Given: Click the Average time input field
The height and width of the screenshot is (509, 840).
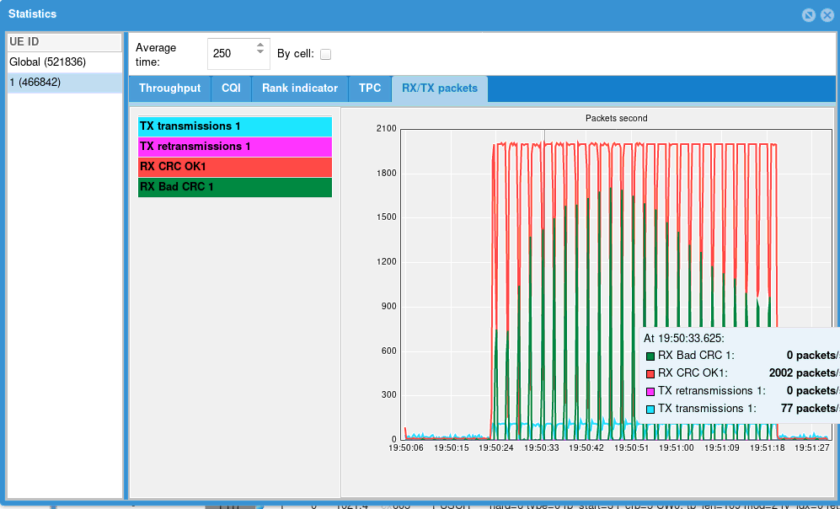Looking at the screenshot, I should [x=230, y=53].
